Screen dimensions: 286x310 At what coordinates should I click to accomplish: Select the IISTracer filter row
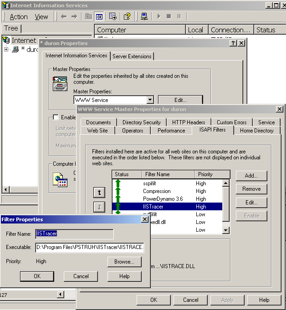point(167,207)
